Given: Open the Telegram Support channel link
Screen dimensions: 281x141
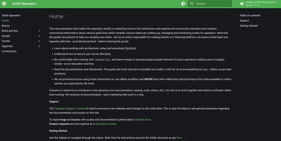Looking at the screenshot, I should pos(70,109).
